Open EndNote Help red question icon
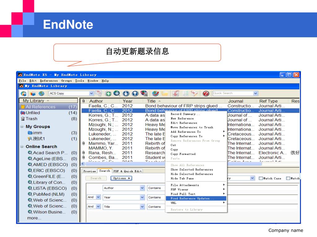 [206, 94]
